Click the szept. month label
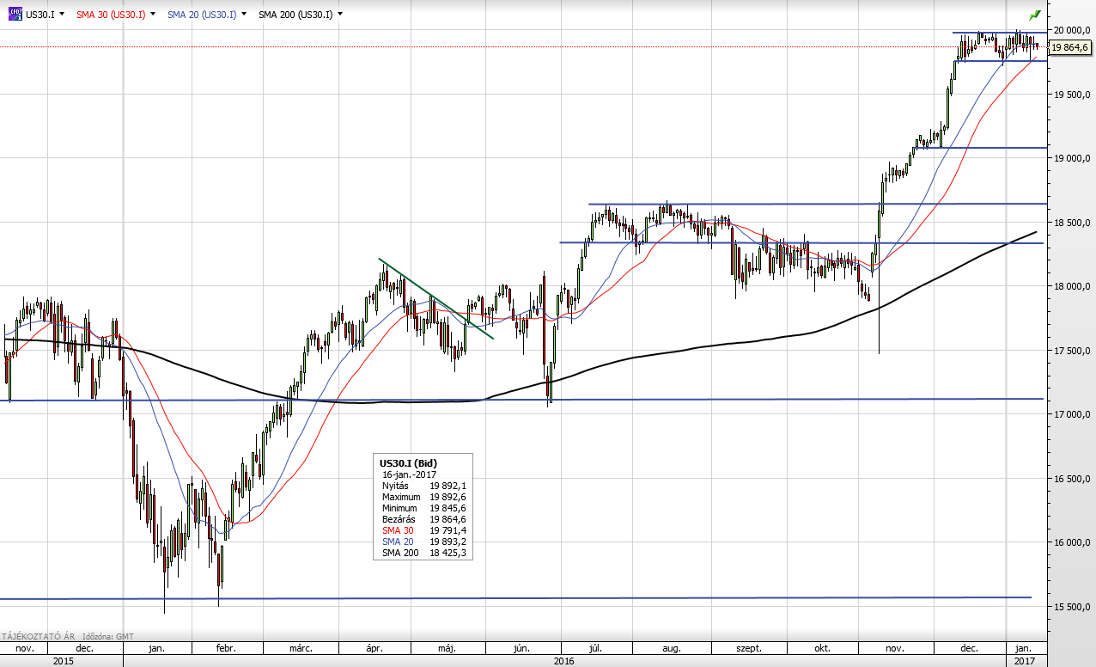This screenshot has height=667, width=1096. click(x=748, y=648)
